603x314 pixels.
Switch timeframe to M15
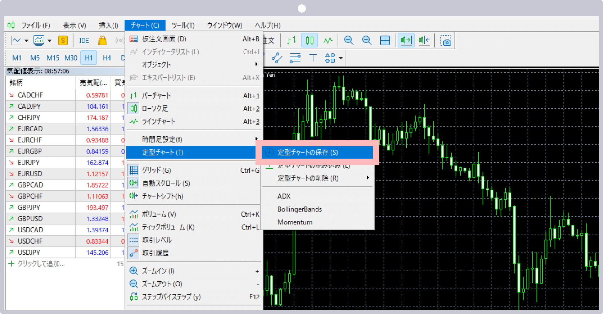tap(53, 58)
